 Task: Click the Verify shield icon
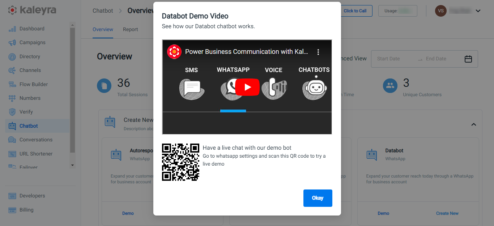12,112
